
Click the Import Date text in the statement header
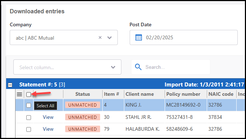pyautogui.click(x=204, y=85)
